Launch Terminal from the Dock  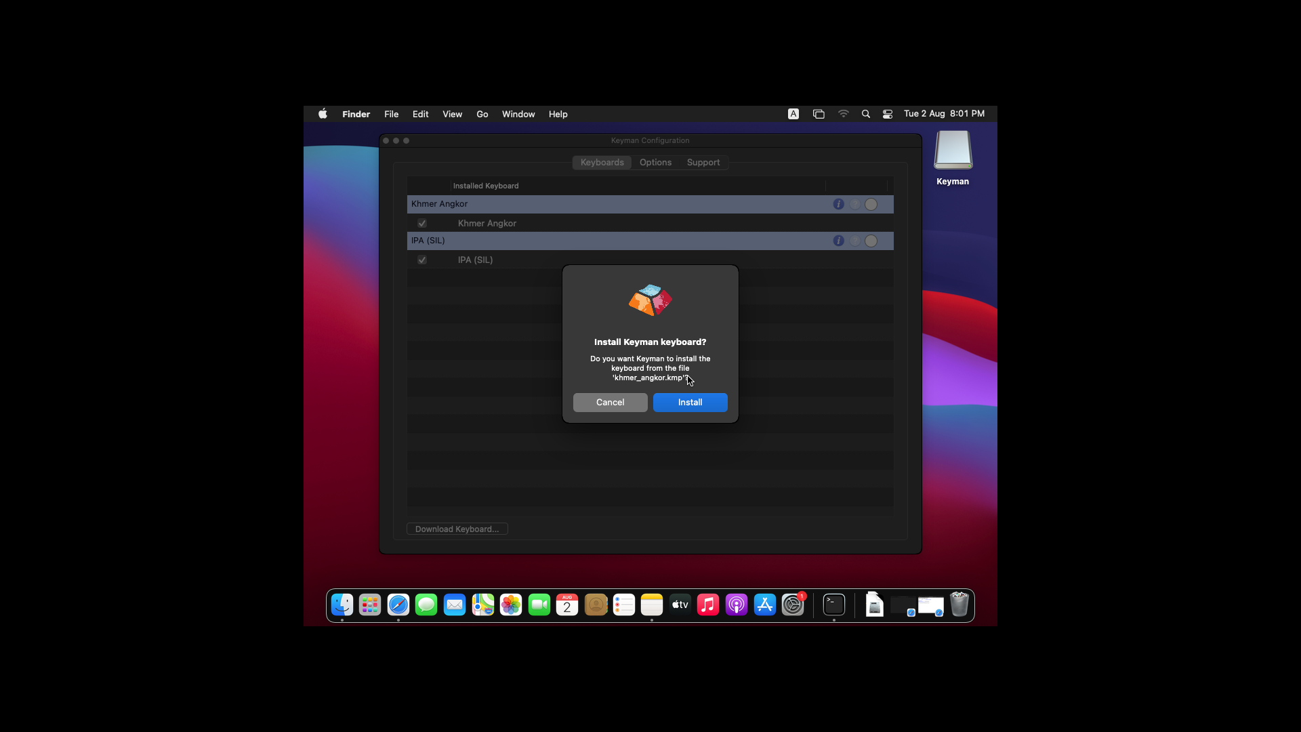(833, 605)
